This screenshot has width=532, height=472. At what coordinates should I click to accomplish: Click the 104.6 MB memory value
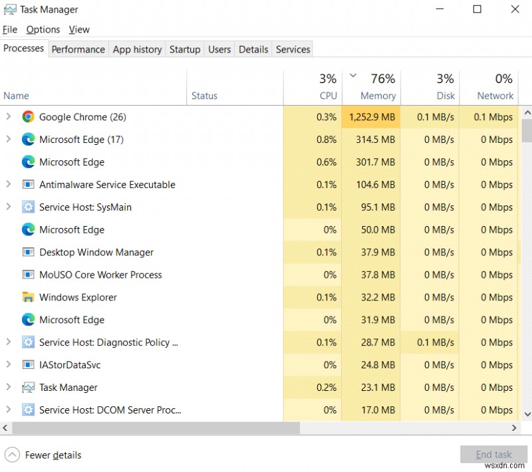[375, 184]
